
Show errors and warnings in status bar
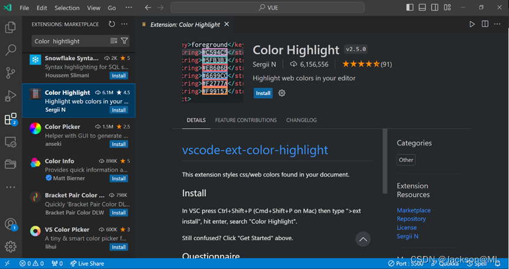click(31, 264)
